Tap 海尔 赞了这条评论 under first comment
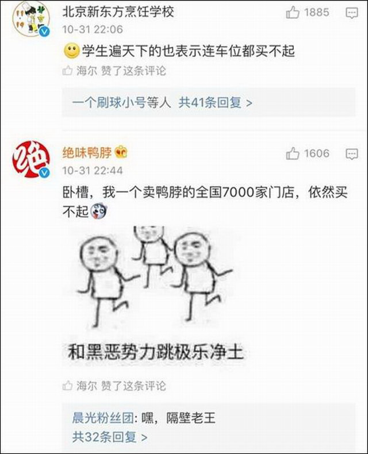This screenshot has width=368, height=454. [x=114, y=71]
